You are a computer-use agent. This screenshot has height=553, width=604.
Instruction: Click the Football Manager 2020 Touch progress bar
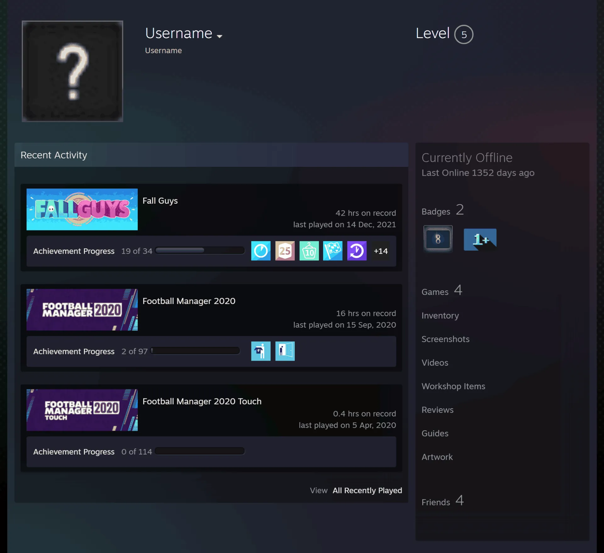click(200, 451)
